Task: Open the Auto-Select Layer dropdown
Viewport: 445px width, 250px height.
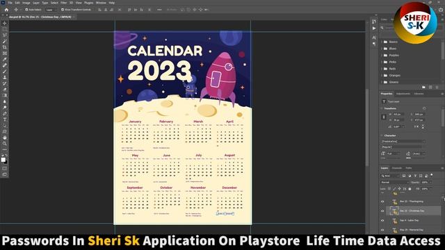Action: (51, 10)
